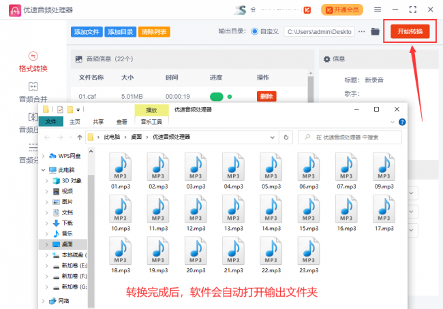
Task: Select the 18.mp3 file
Action: point(121,255)
